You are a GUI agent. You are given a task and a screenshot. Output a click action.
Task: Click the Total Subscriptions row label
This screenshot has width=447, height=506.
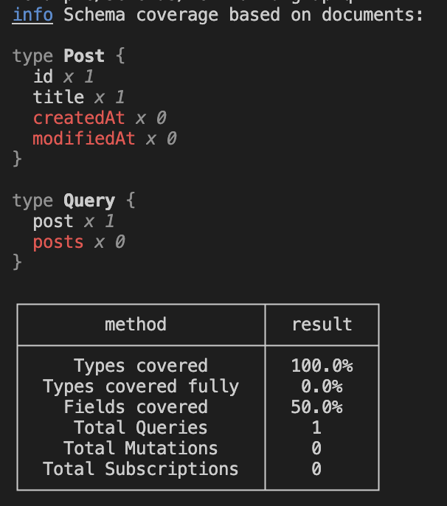tap(140, 468)
